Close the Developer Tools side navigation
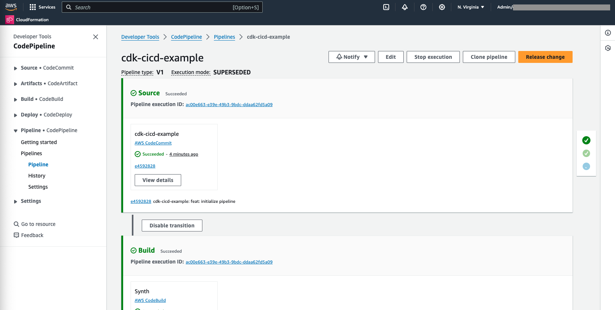 [96, 37]
